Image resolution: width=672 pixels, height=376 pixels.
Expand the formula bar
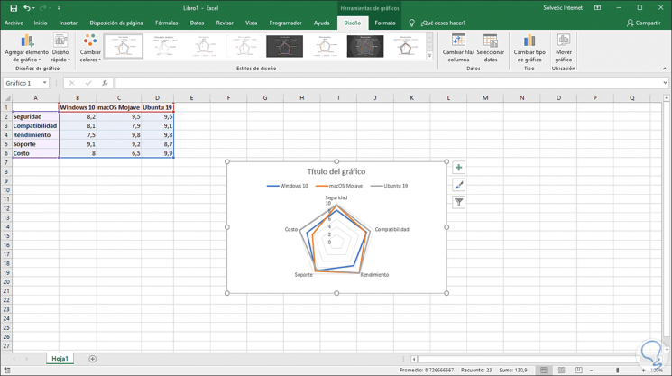coord(665,83)
